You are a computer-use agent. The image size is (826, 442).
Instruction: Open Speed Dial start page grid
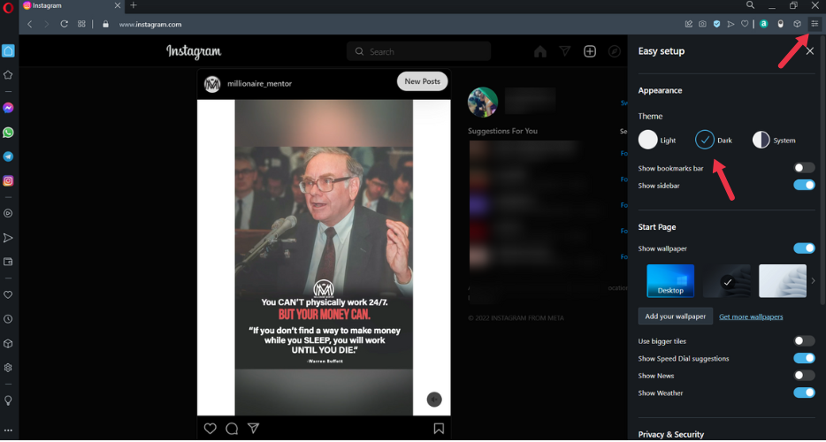tap(81, 24)
